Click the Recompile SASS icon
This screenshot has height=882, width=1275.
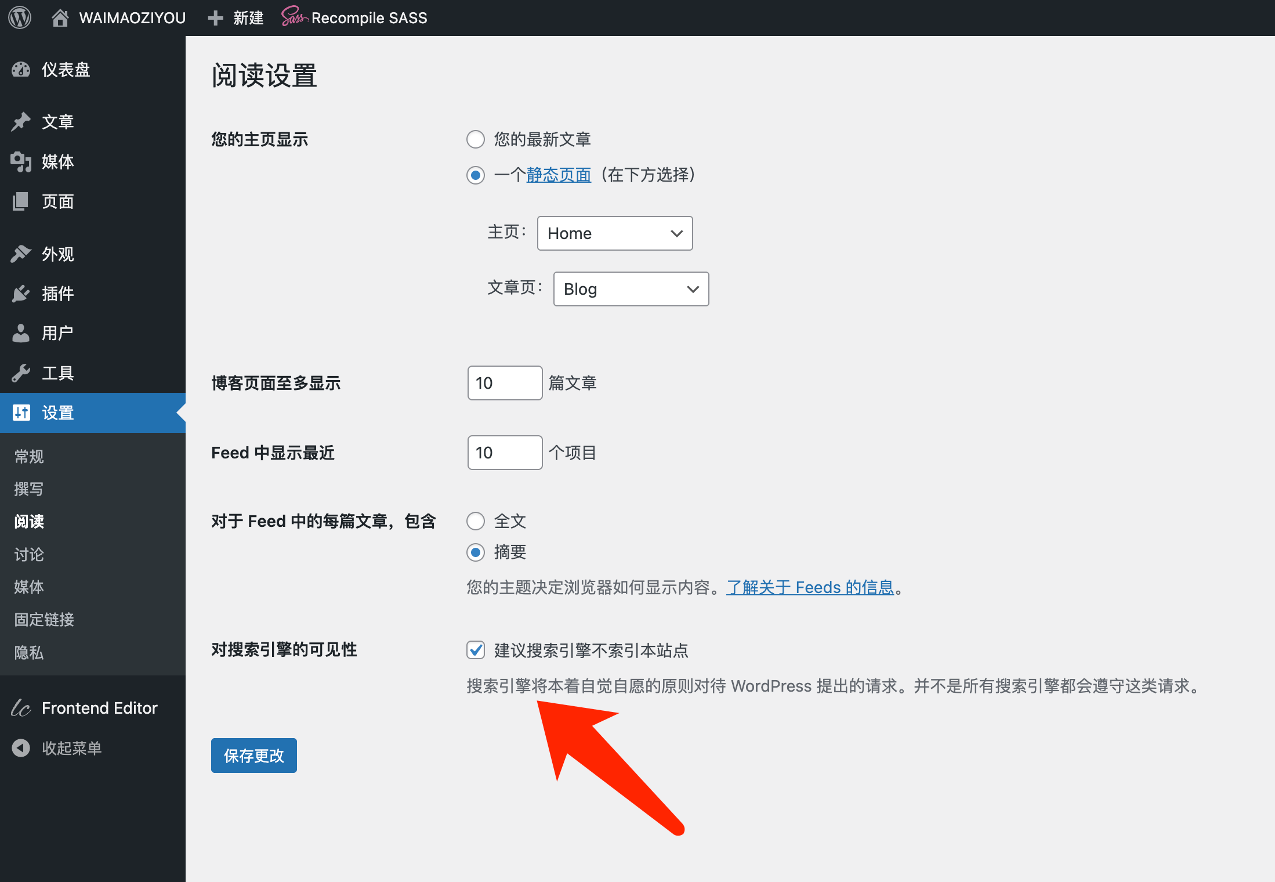[294, 17]
